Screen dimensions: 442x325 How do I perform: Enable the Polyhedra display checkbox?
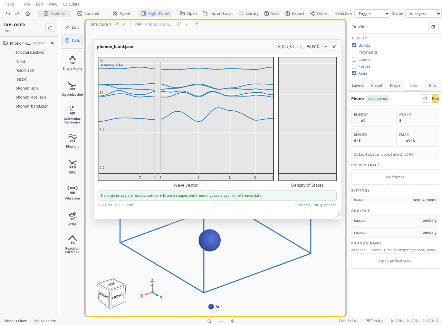click(354, 52)
